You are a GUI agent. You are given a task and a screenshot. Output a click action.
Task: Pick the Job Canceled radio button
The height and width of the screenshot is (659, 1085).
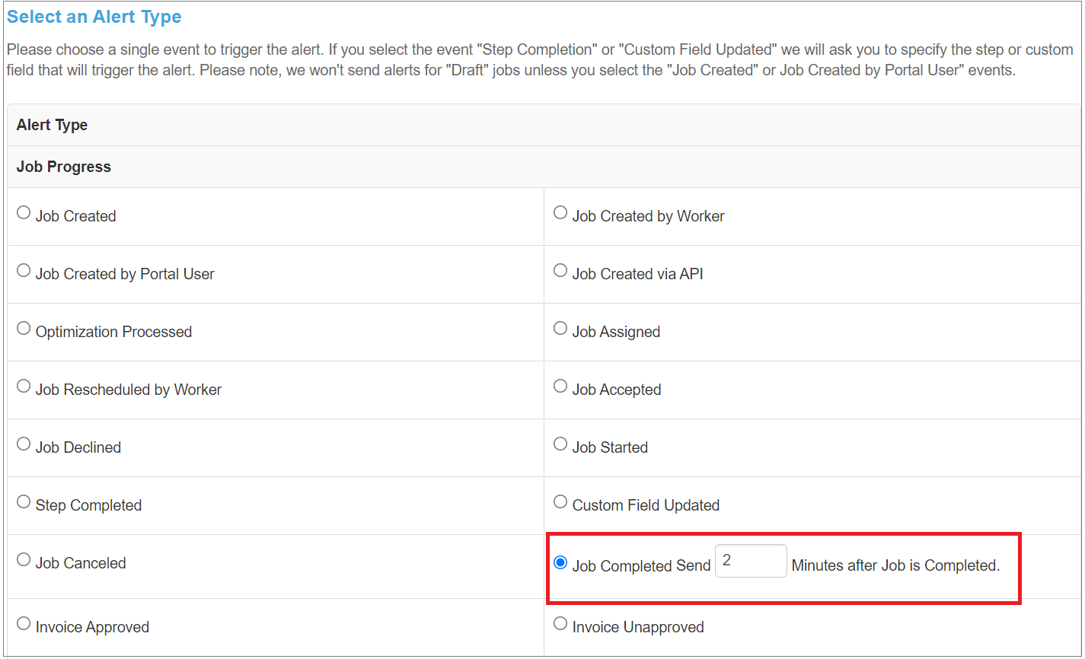point(23,559)
